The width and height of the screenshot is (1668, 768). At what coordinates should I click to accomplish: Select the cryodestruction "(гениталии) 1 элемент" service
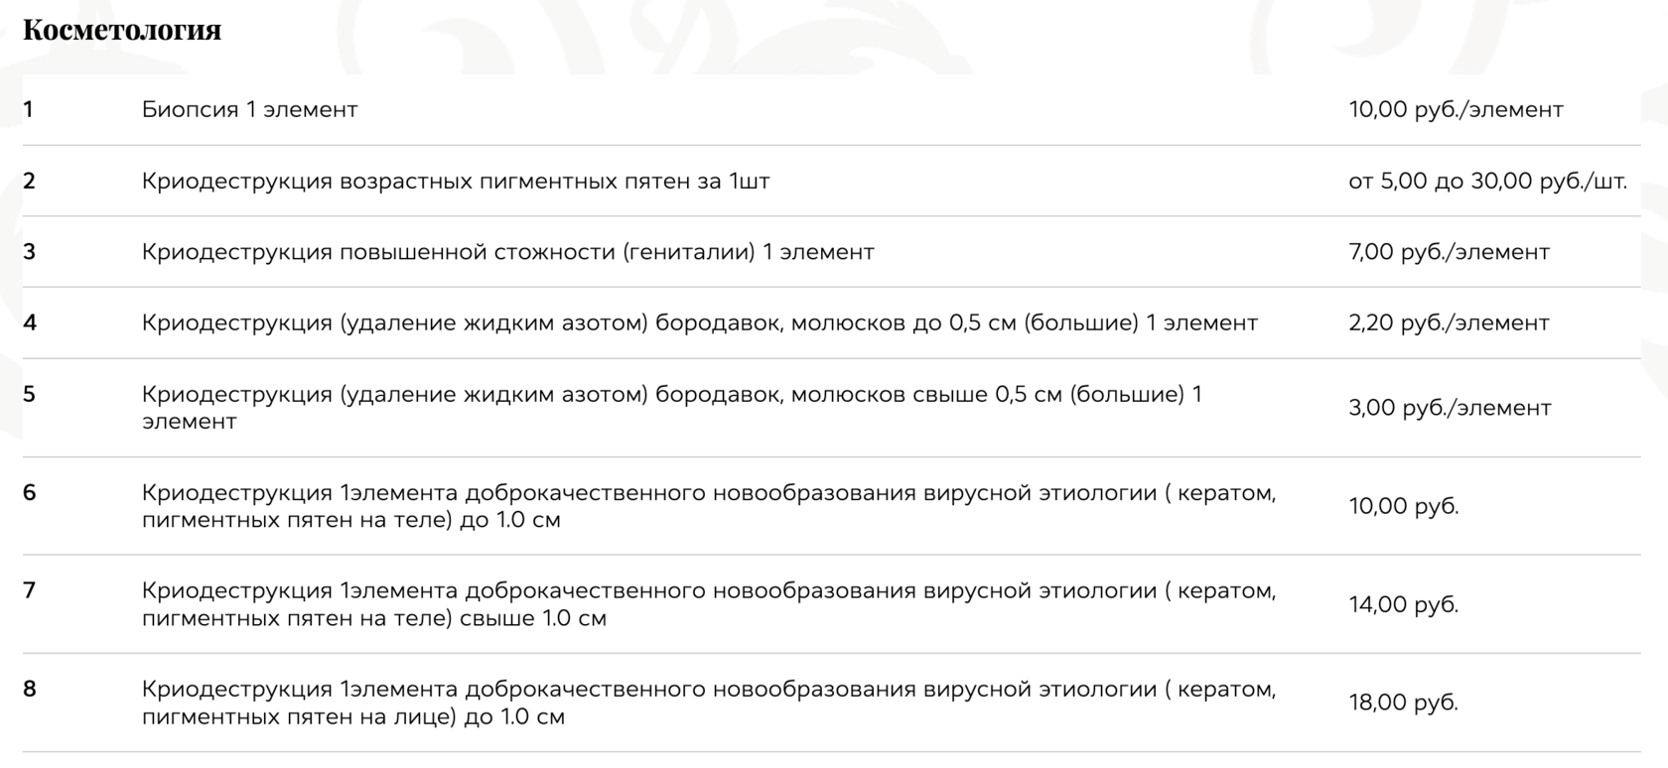pos(507,252)
